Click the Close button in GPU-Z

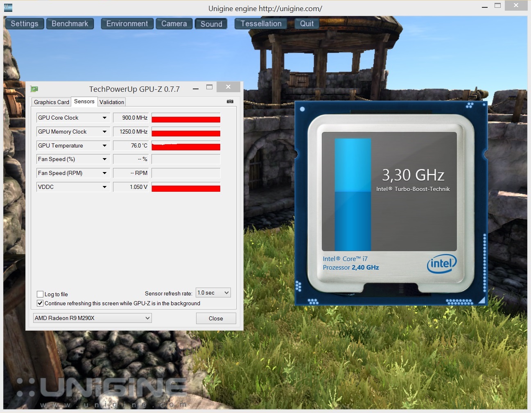point(216,318)
